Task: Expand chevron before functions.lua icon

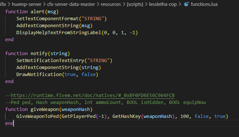Action: 180,4
